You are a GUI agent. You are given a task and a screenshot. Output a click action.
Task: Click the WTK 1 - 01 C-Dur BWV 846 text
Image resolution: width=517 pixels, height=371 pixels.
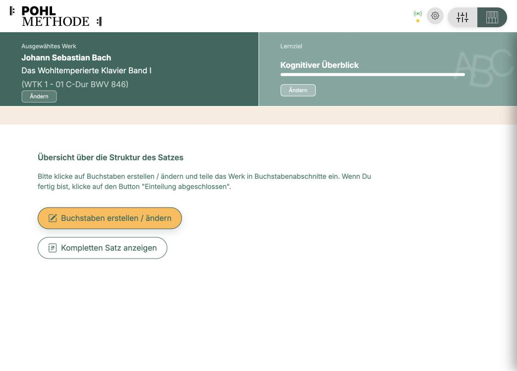(75, 84)
